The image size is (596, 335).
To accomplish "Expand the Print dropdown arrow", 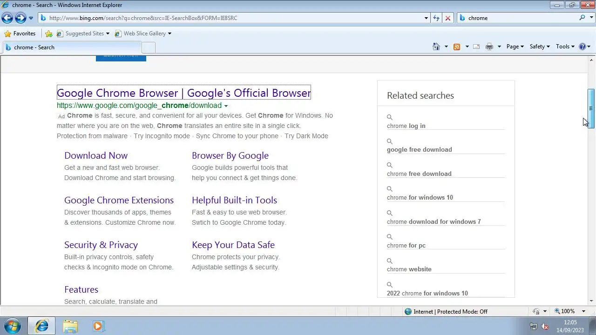I will 499,47.
